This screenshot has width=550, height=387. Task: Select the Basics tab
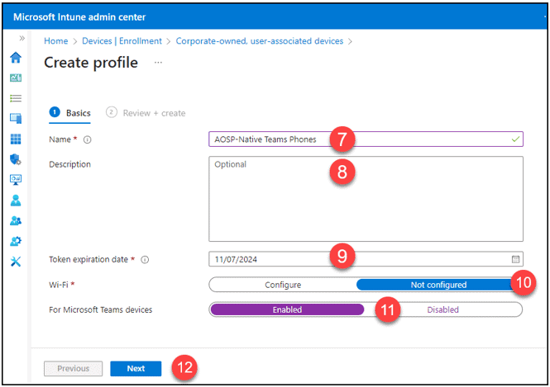tap(69, 113)
